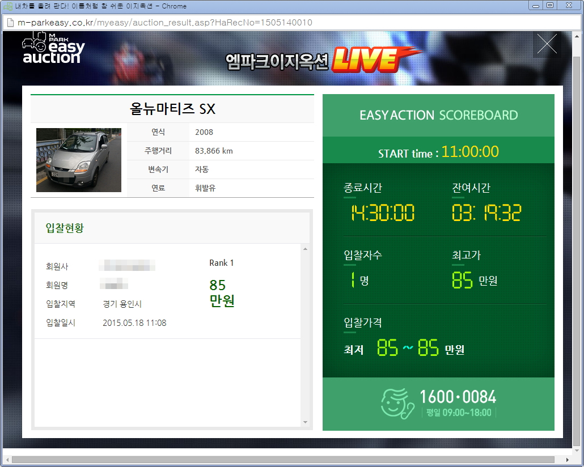Click the highest price 85 만원 on the scoreboard
Screen dimensions: 584x467
[x=475, y=280]
